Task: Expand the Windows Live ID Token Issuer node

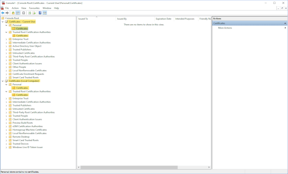Action: [6, 147]
